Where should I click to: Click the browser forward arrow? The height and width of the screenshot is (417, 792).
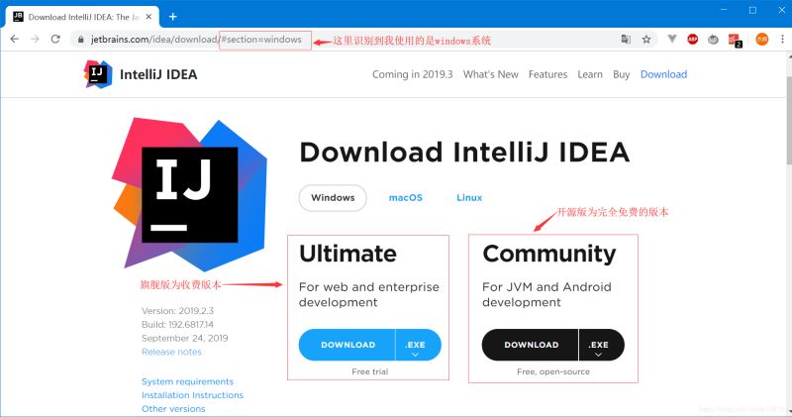(x=35, y=39)
